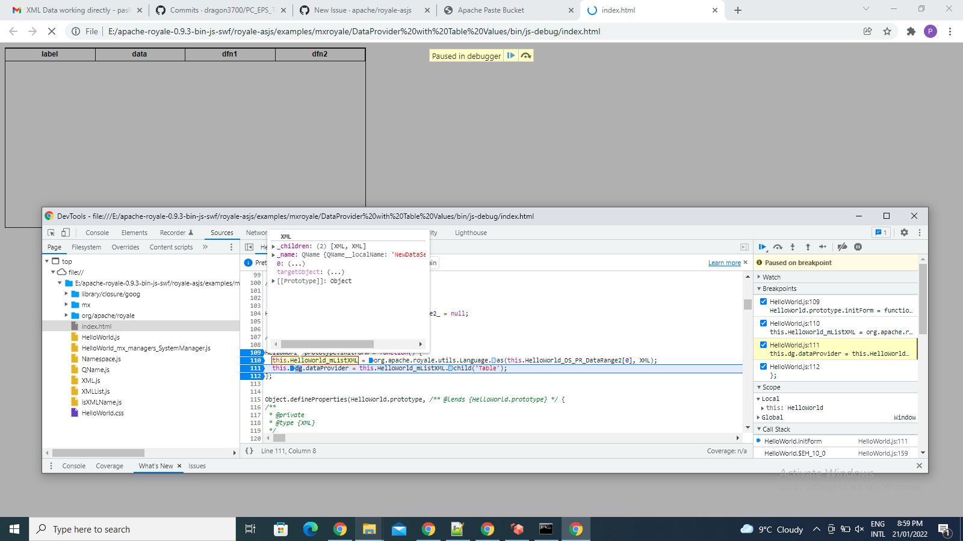Toggle pause on exceptions icon

[x=858, y=247]
